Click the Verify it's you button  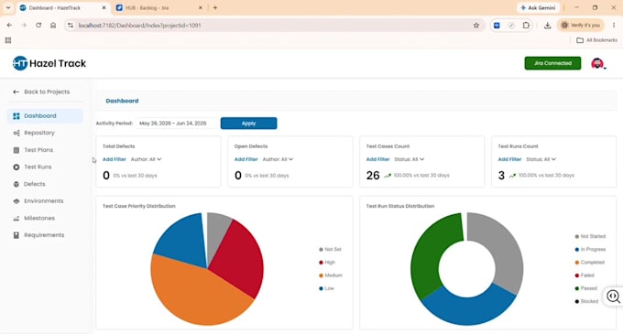(581, 25)
